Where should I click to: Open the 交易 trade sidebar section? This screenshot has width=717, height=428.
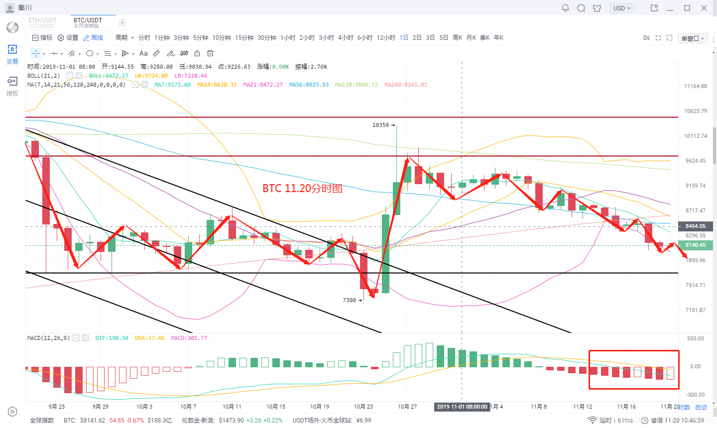pyautogui.click(x=12, y=55)
